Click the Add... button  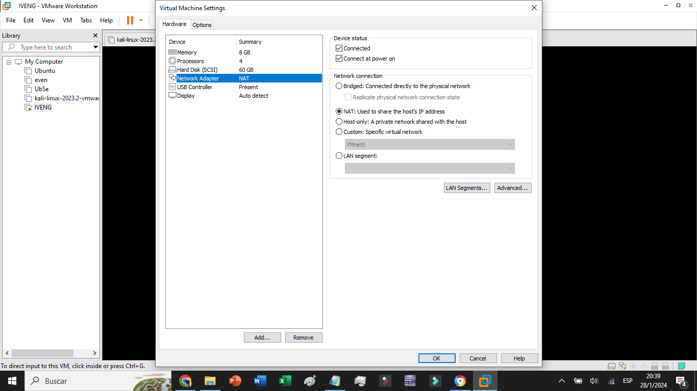point(262,338)
